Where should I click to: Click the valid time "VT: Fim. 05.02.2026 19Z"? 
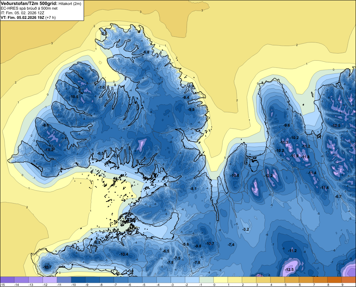(x=23, y=17)
